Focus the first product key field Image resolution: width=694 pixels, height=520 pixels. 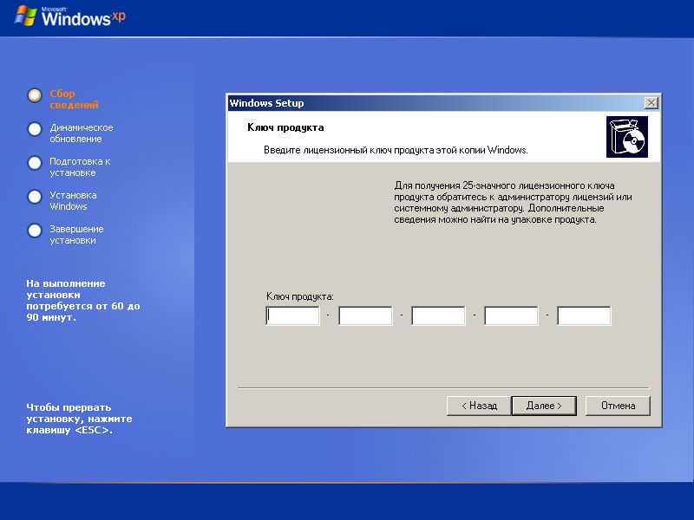point(292,315)
